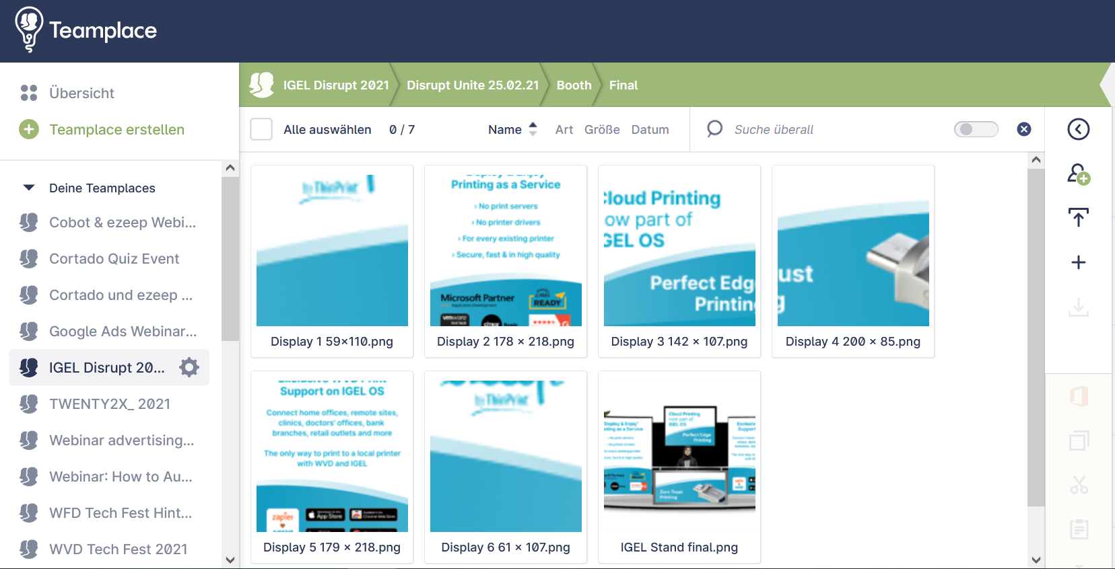Image resolution: width=1115 pixels, height=569 pixels.
Task: Click sidebar scroll down arrow
Action: point(230,560)
